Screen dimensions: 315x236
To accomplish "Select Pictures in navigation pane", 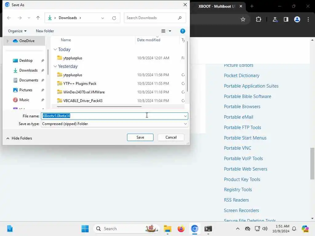I will click(x=26, y=90).
